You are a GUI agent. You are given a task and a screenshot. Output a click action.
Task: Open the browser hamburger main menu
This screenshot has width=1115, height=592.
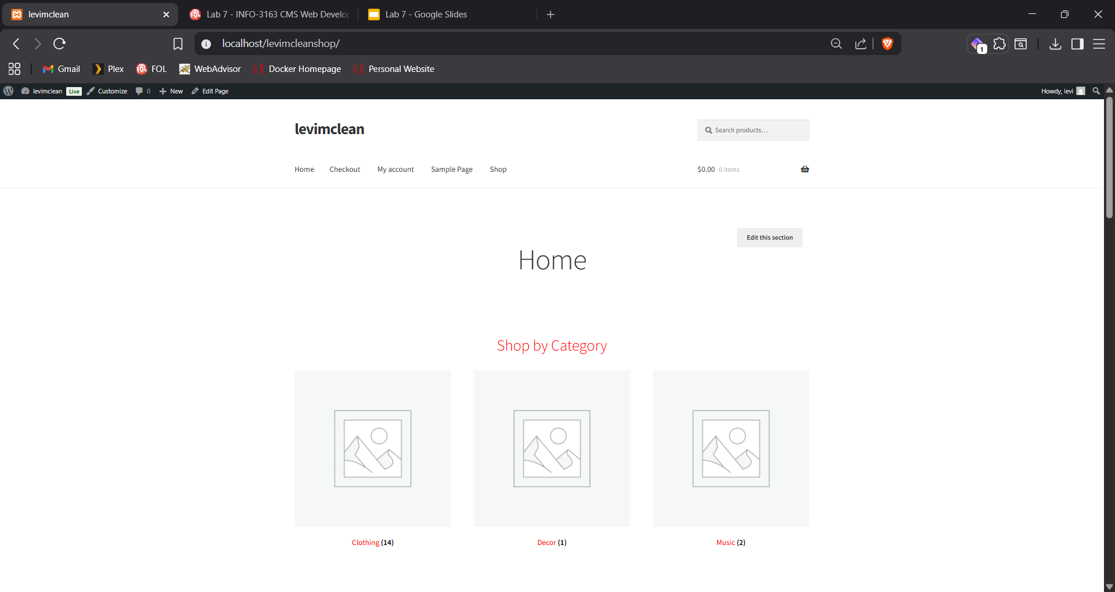click(x=1099, y=44)
